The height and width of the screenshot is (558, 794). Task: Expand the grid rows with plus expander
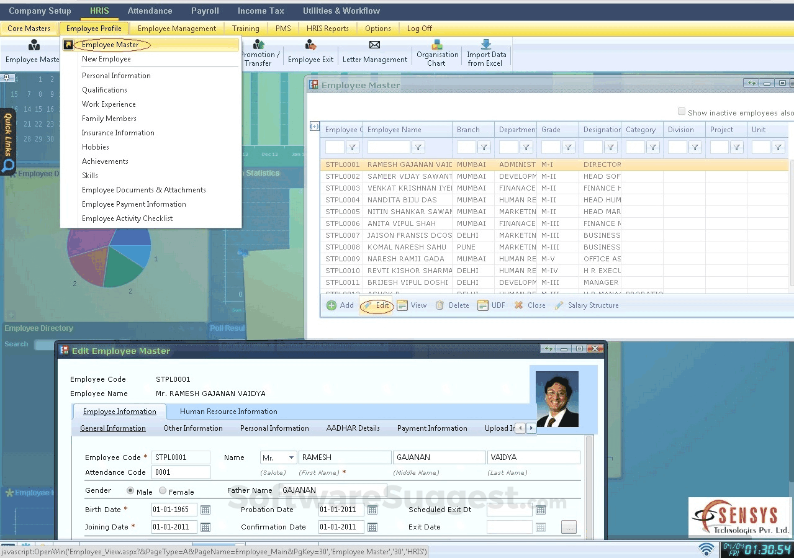coord(314,127)
